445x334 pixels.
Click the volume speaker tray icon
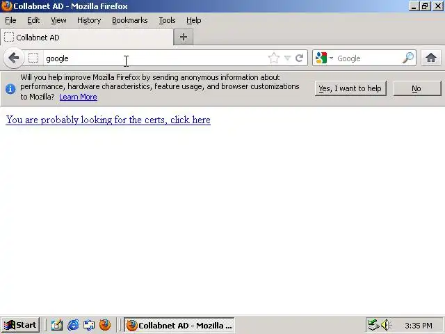386,325
